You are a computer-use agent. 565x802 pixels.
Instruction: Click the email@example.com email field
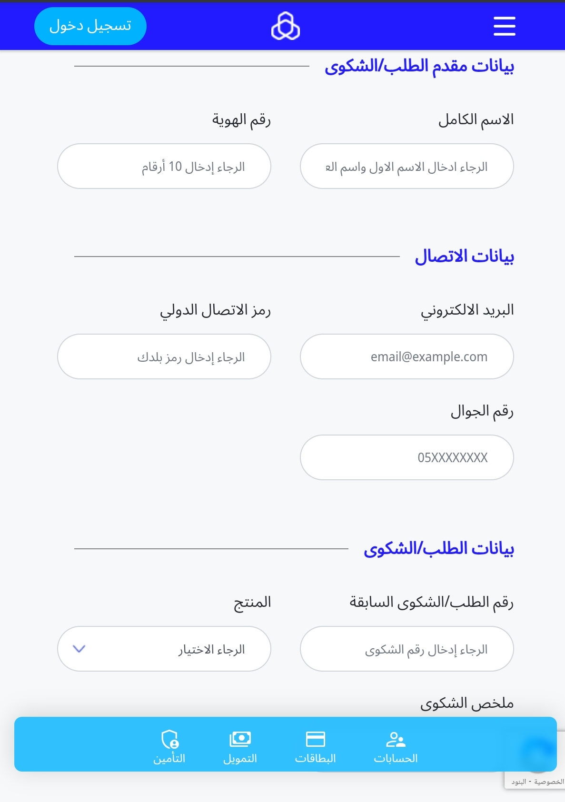tap(407, 356)
